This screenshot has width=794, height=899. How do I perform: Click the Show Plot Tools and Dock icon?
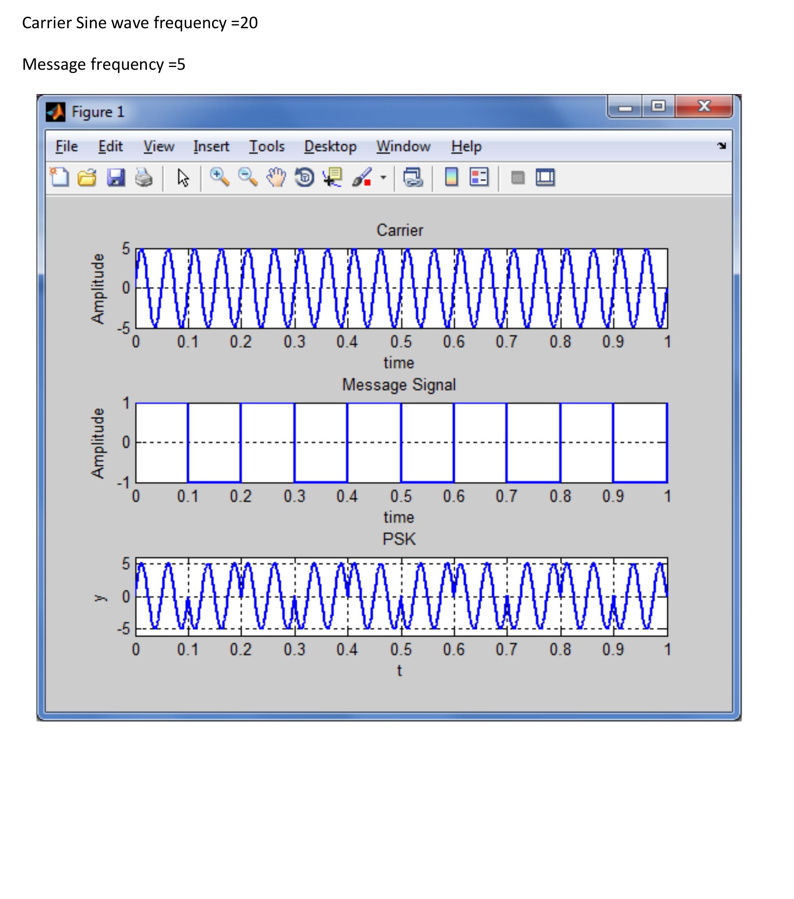coord(546,178)
